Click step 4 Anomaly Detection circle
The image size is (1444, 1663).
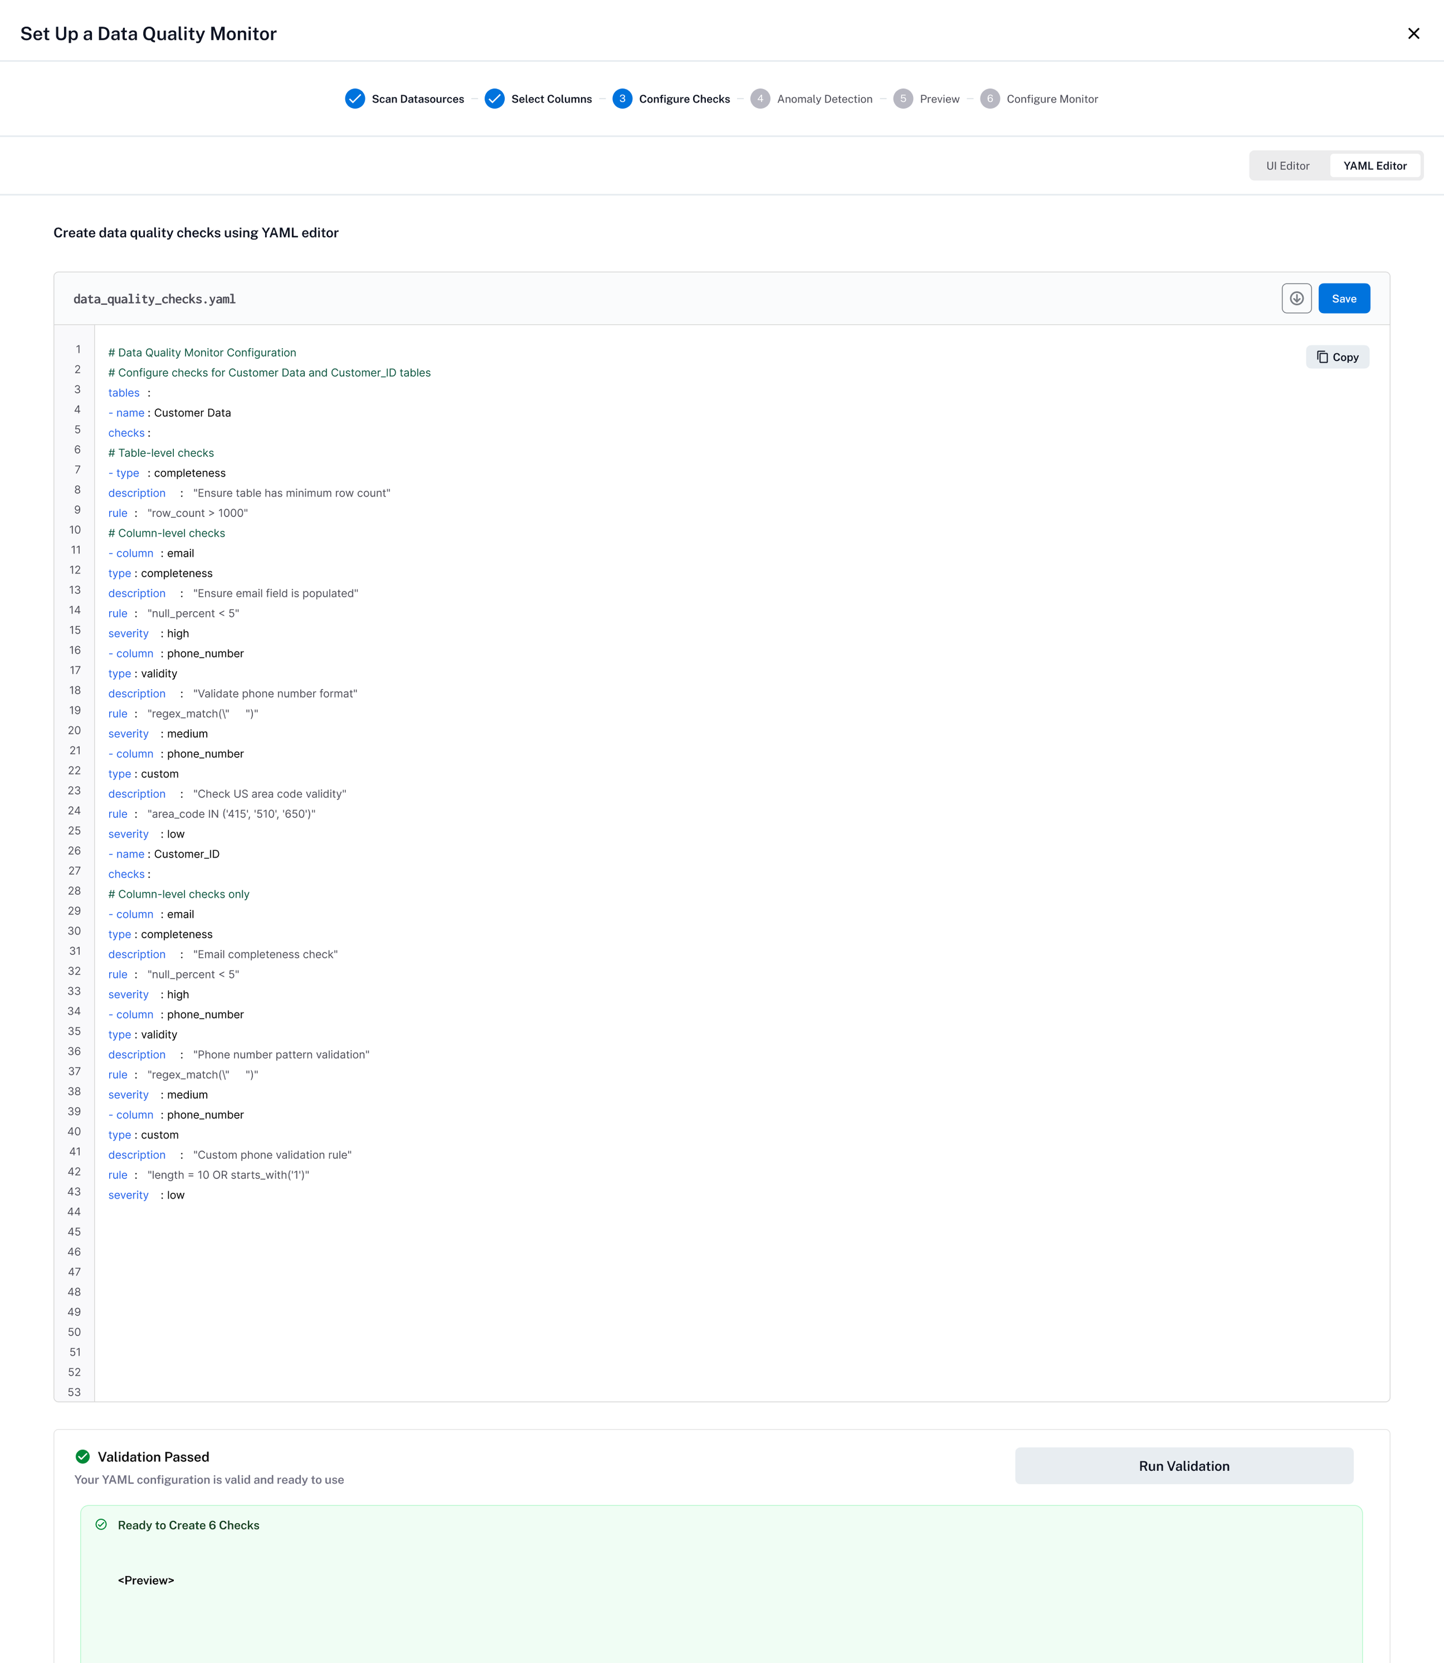click(x=759, y=99)
